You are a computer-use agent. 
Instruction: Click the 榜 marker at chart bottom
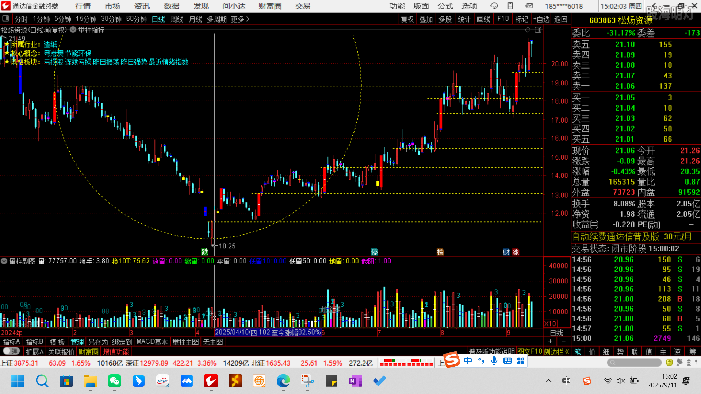[x=440, y=252]
